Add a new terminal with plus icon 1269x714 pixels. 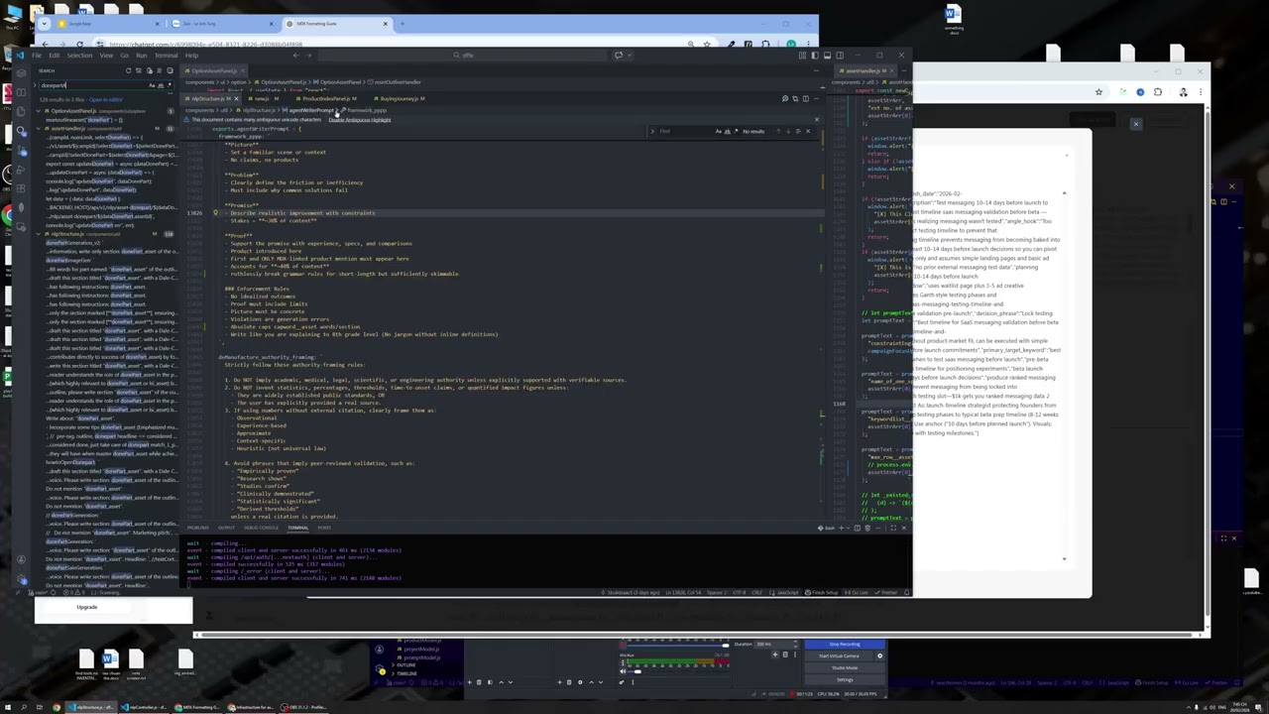pos(841,528)
